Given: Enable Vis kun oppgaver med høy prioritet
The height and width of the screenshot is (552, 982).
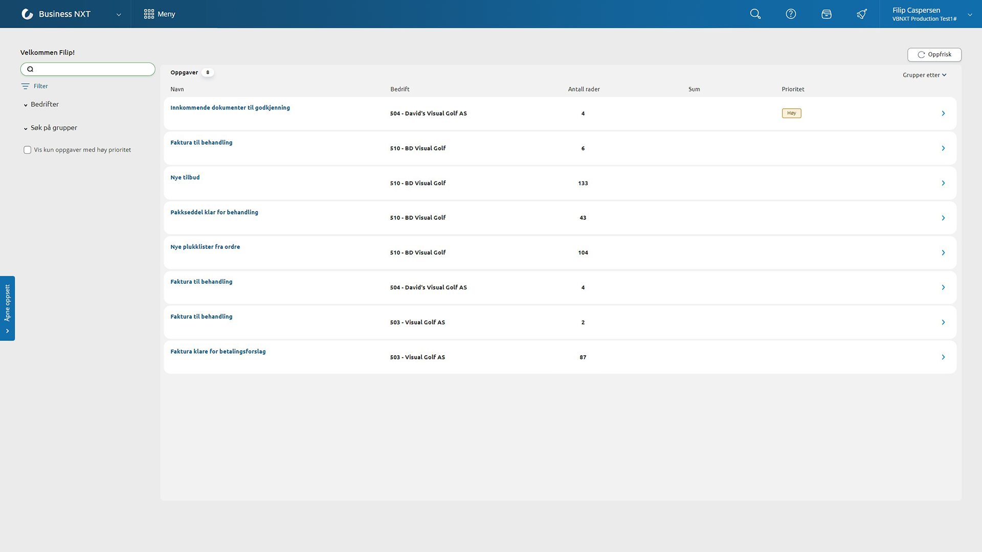Looking at the screenshot, I should pos(28,150).
